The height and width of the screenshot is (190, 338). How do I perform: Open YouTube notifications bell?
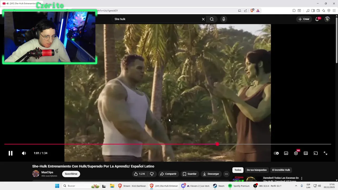click(317, 19)
